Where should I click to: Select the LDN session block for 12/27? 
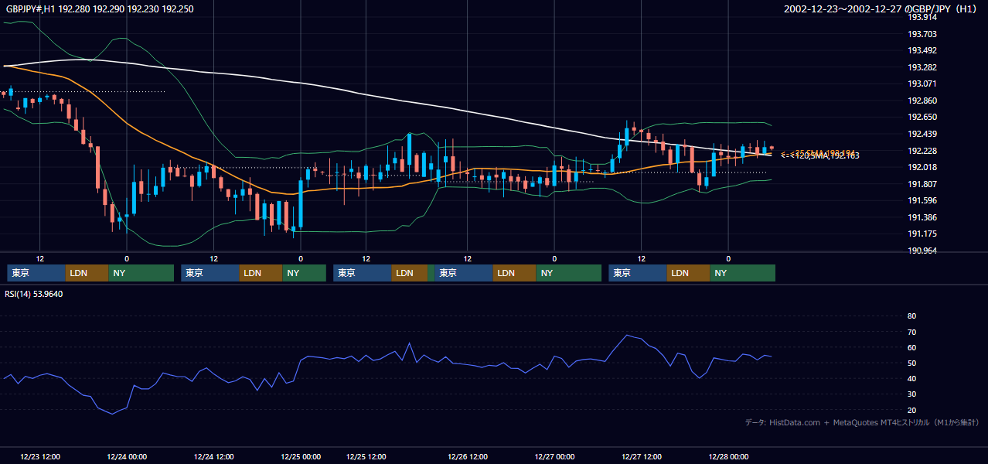coord(688,273)
